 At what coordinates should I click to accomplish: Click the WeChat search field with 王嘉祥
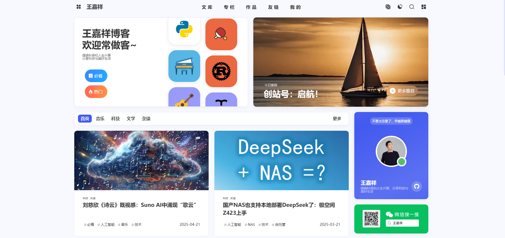tap(402, 223)
